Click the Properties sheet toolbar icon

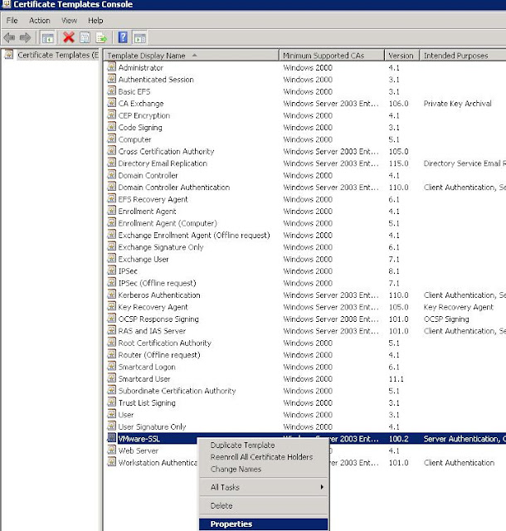point(85,37)
